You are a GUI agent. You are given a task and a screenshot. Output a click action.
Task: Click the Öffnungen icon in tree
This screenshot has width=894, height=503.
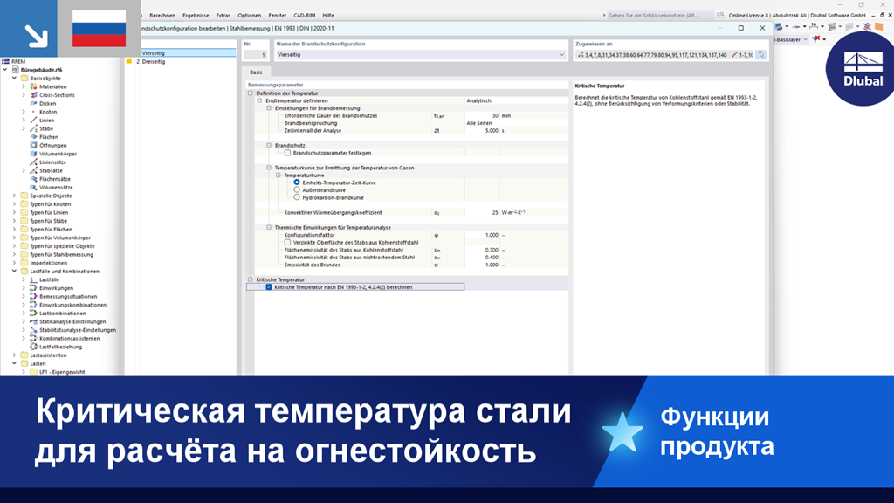(34, 146)
